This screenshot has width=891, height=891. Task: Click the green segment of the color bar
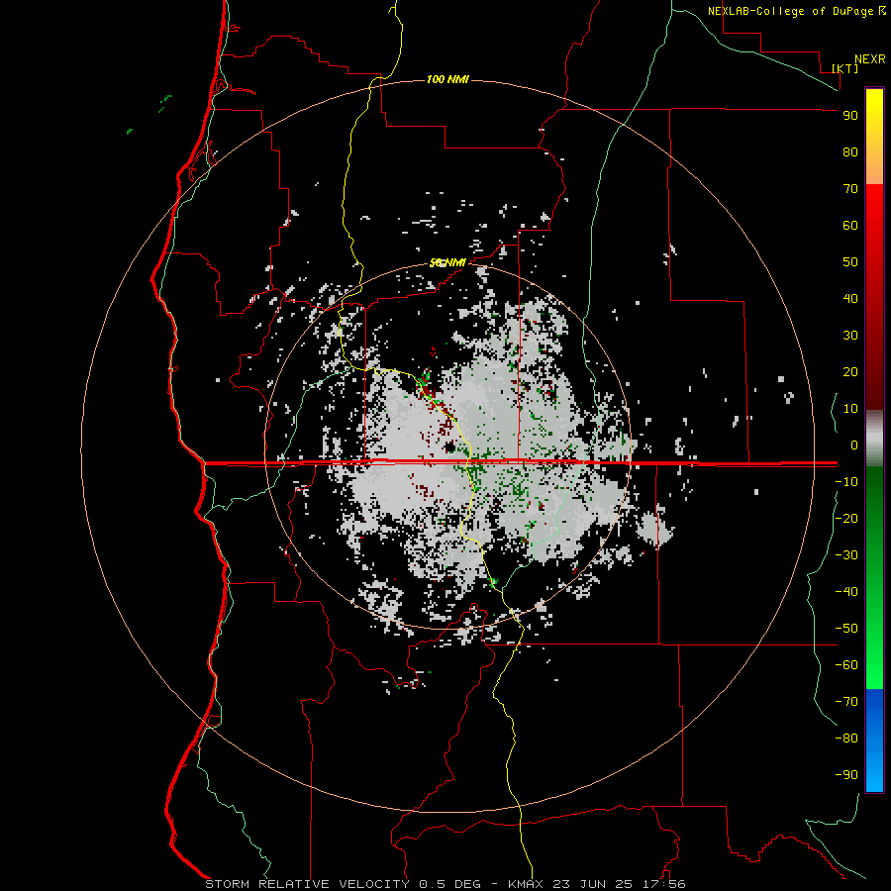(874, 577)
